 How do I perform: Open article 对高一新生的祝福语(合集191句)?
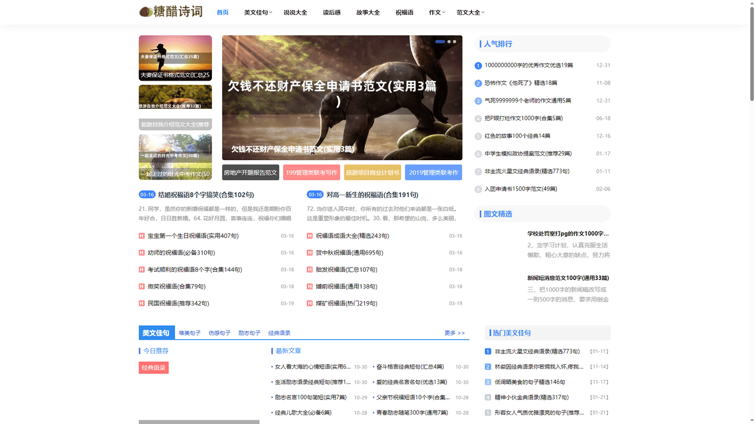[x=372, y=195]
